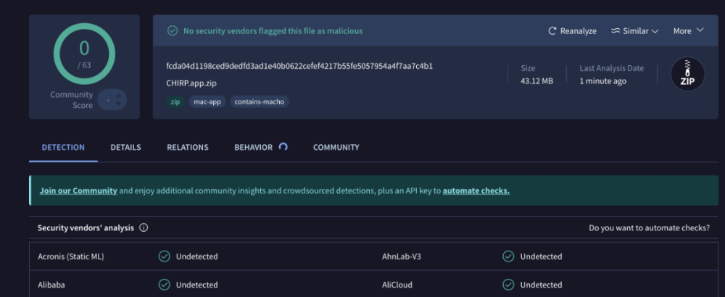Click the AhnLab-V3 undetected checkmark icon

click(509, 256)
